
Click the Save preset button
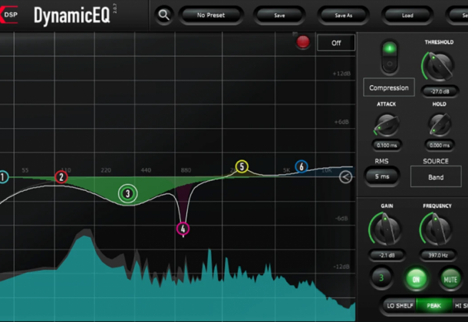pyautogui.click(x=279, y=15)
